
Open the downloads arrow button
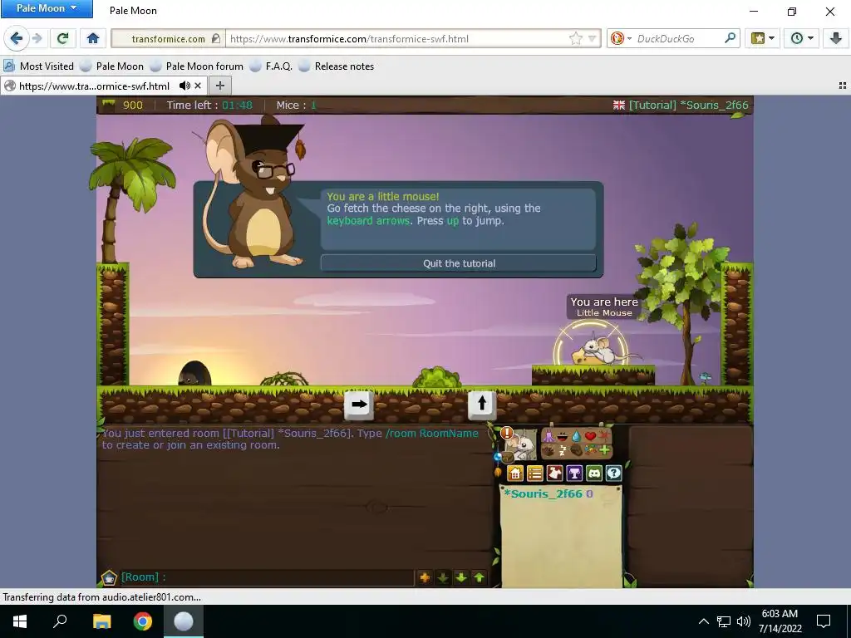836,38
